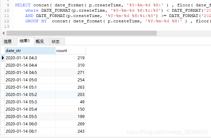Open the 状态 tab
The image size is (211, 138).
coord(57,41)
